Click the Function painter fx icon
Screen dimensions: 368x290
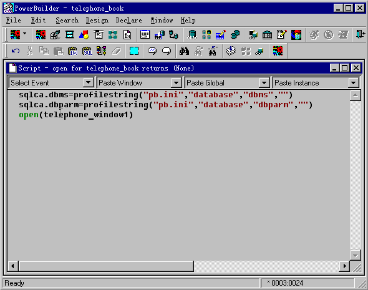(x=127, y=35)
